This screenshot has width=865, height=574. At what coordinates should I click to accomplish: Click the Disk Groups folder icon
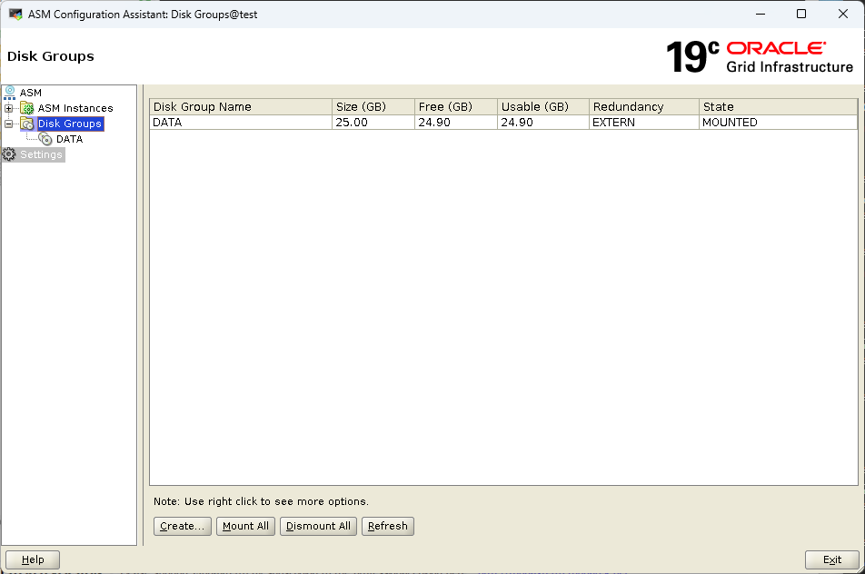tap(27, 124)
